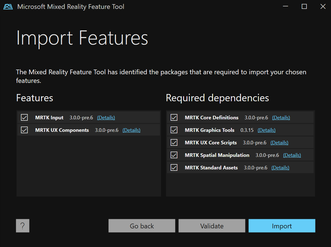The width and height of the screenshot is (331, 247).
Task: Open Details for MRTK UX Components
Action: (x=131, y=130)
